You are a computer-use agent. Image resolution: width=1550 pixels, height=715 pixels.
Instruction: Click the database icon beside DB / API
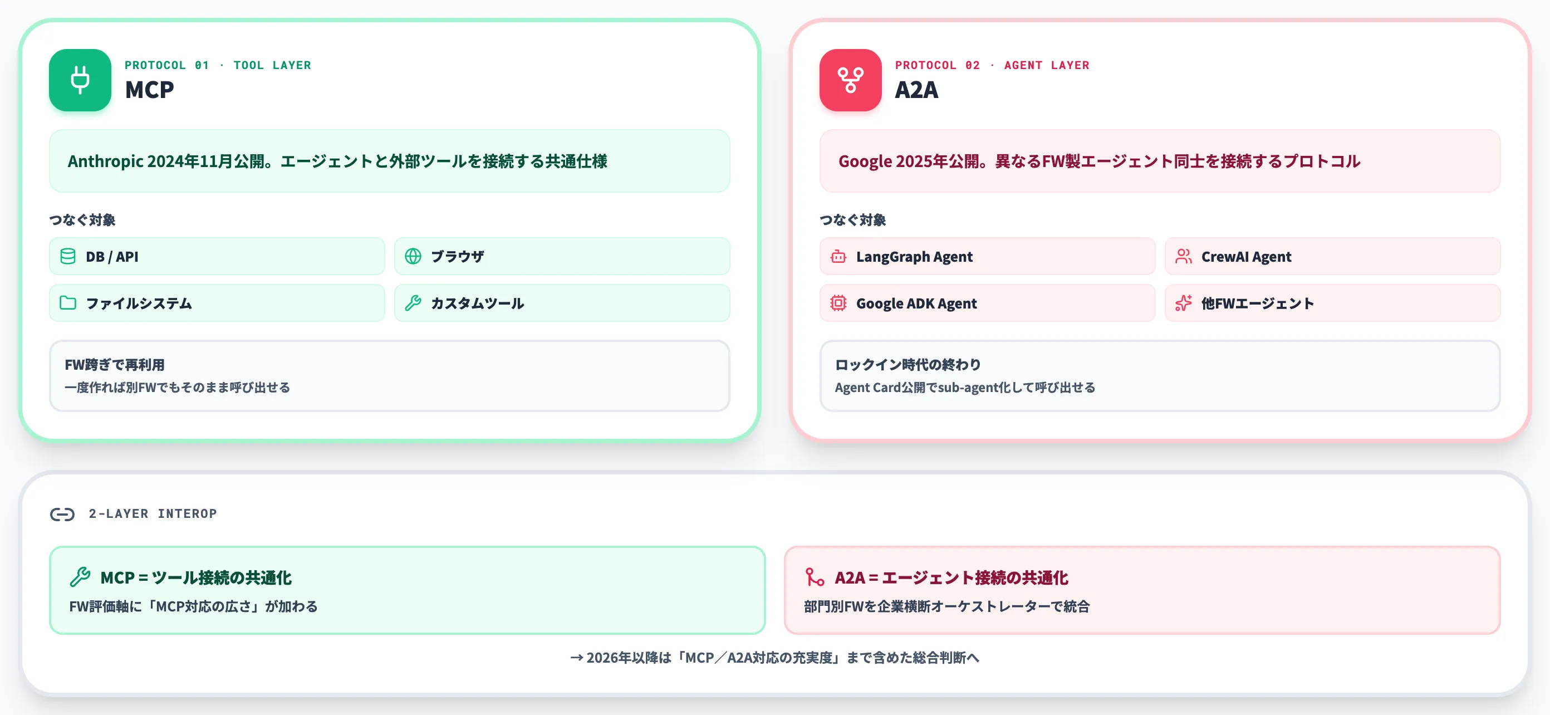[x=68, y=256]
